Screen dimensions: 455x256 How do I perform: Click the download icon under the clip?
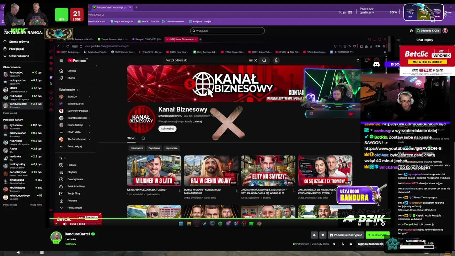point(342,244)
